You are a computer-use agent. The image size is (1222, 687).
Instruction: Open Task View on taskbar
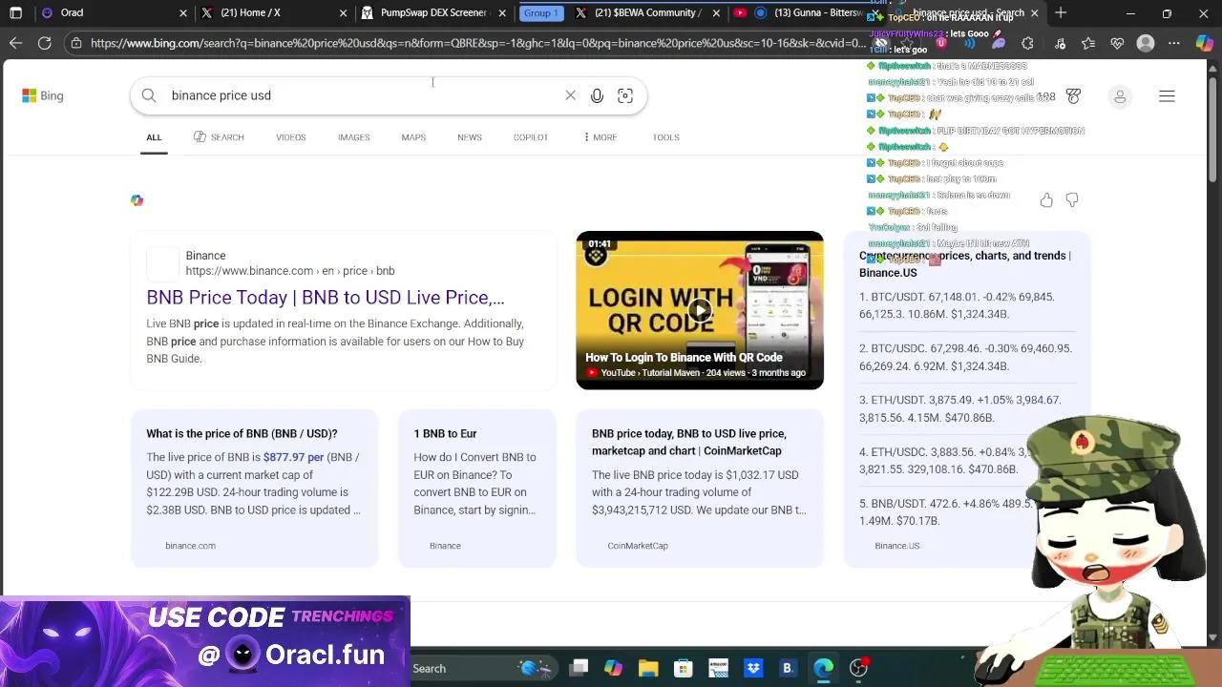coord(579,668)
